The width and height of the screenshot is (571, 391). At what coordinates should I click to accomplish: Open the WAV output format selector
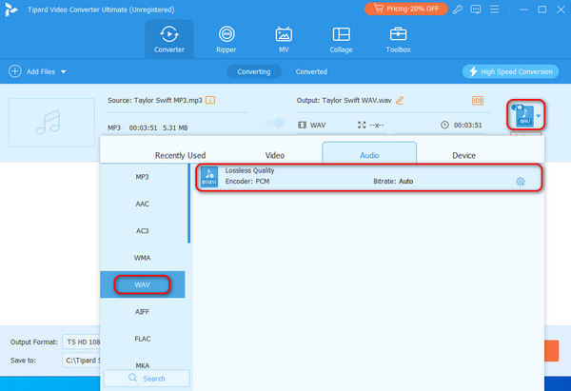click(526, 115)
